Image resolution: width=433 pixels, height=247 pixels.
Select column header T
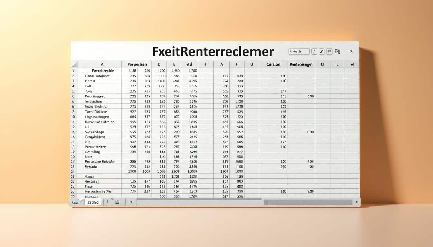[206, 64]
